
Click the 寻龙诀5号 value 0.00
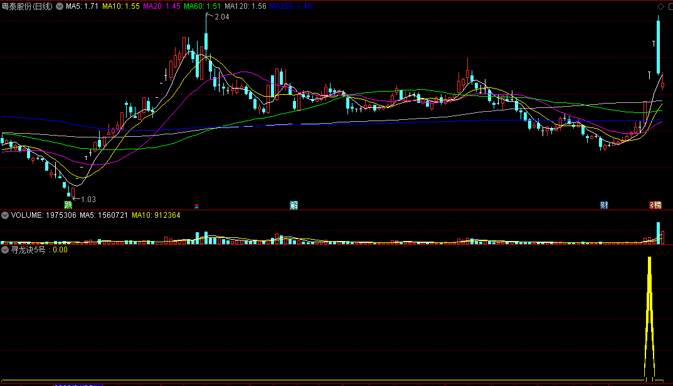pyautogui.click(x=60, y=250)
